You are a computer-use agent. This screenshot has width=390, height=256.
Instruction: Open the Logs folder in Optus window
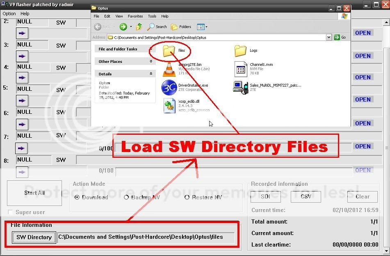tap(240, 51)
